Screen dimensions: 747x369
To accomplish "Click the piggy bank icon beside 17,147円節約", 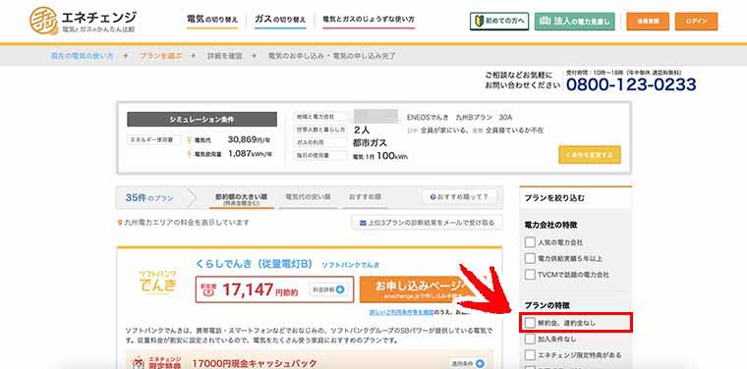I will pos(207,290).
